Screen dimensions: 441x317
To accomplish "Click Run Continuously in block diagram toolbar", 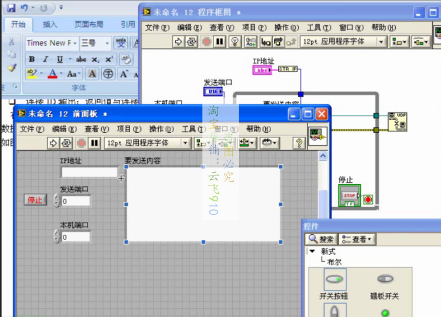I will (192, 42).
